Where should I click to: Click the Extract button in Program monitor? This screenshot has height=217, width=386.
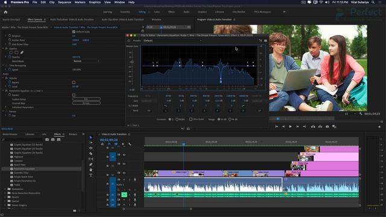click(x=320, y=127)
